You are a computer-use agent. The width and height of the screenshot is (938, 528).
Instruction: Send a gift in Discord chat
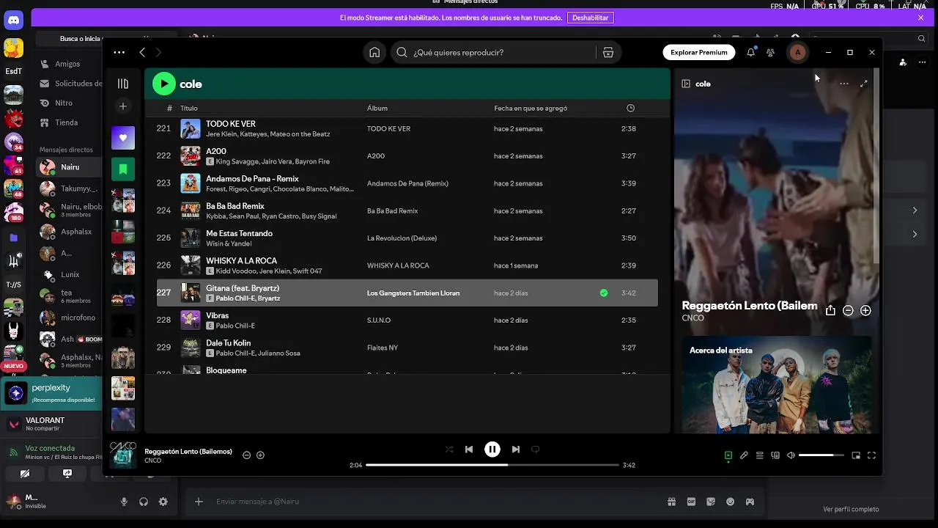point(671,502)
